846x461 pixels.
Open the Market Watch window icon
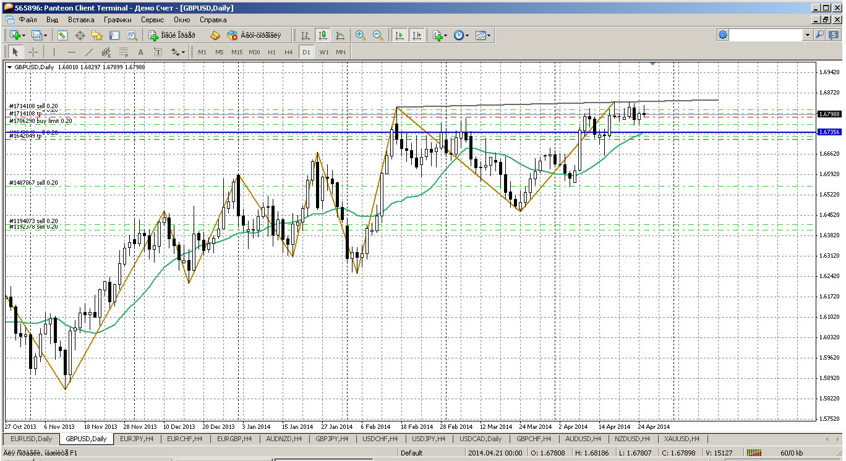coord(62,35)
